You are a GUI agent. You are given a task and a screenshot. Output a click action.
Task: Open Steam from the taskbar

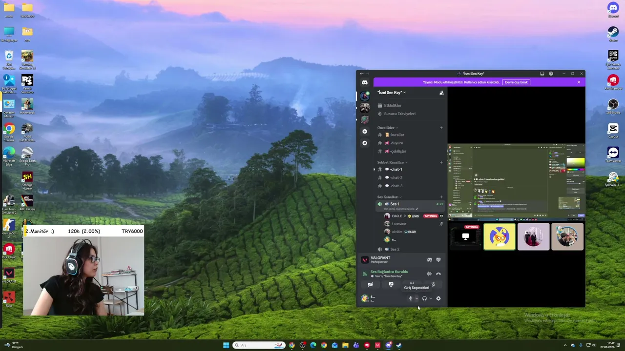tap(399, 345)
